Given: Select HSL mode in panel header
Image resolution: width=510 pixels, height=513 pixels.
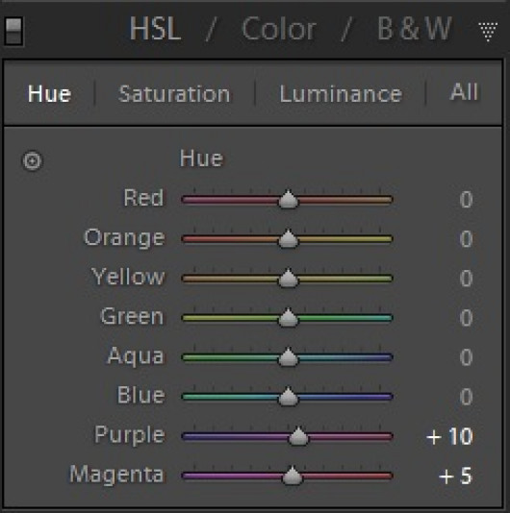Looking at the screenshot, I should pyautogui.click(x=155, y=29).
